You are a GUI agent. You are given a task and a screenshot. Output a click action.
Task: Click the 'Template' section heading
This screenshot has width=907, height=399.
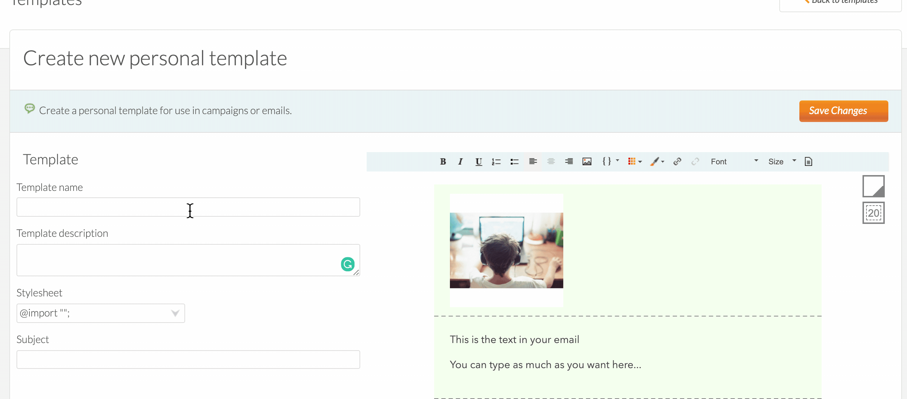51,159
